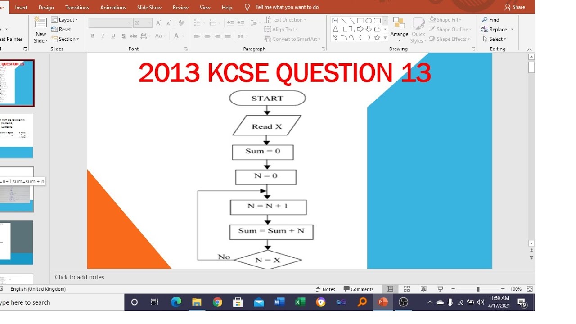Viewport: 576px width, 324px height.
Task: Align text left
Action: click(197, 36)
